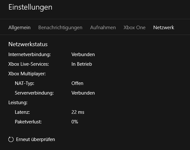
Task: Click the Internetverbindung label
Action: [x=29, y=54]
